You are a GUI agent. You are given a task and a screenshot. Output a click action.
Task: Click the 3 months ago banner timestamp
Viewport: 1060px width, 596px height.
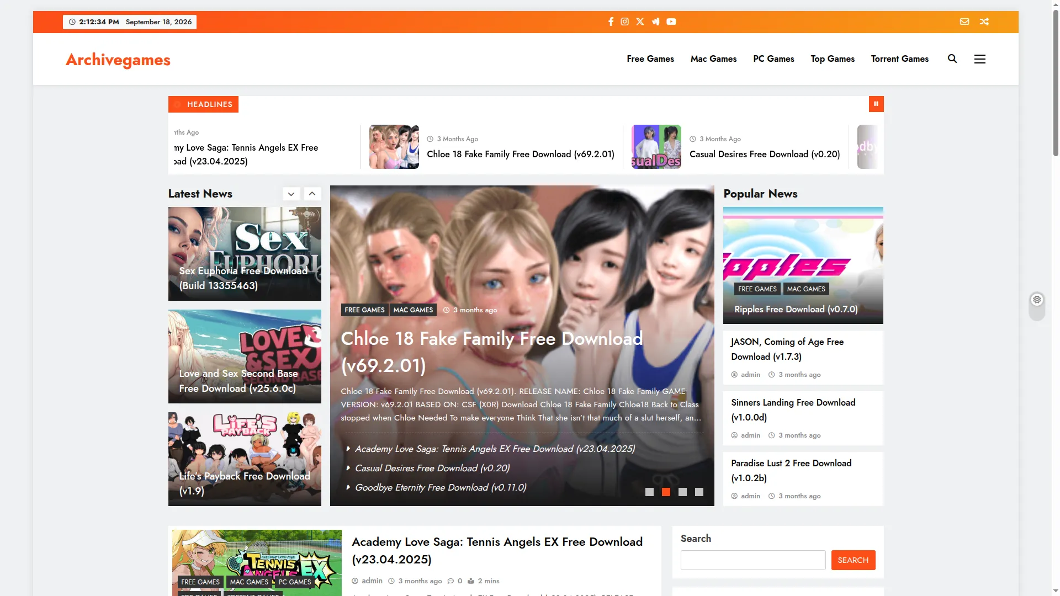tap(475, 310)
